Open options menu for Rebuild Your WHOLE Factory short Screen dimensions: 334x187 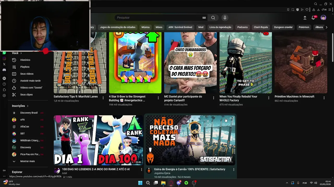[269, 98]
